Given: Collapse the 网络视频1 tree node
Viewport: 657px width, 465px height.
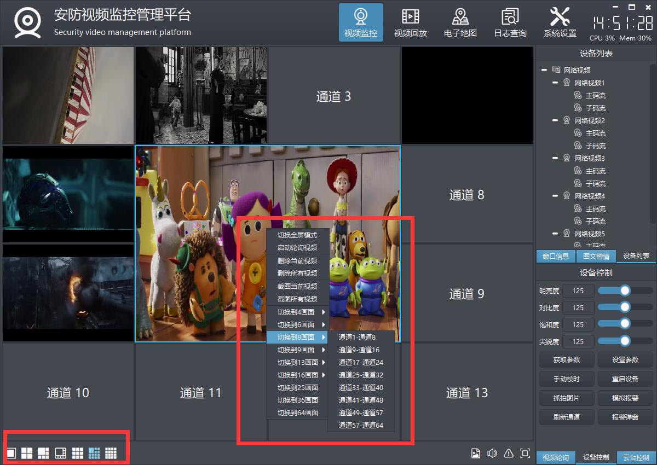Looking at the screenshot, I should (x=555, y=83).
